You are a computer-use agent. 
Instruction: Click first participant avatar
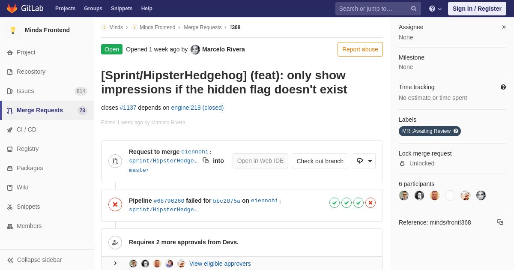pos(404,195)
